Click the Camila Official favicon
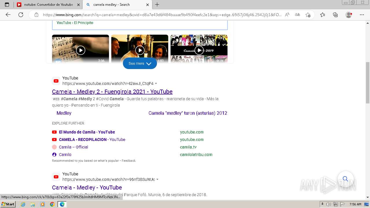 click(54, 147)
